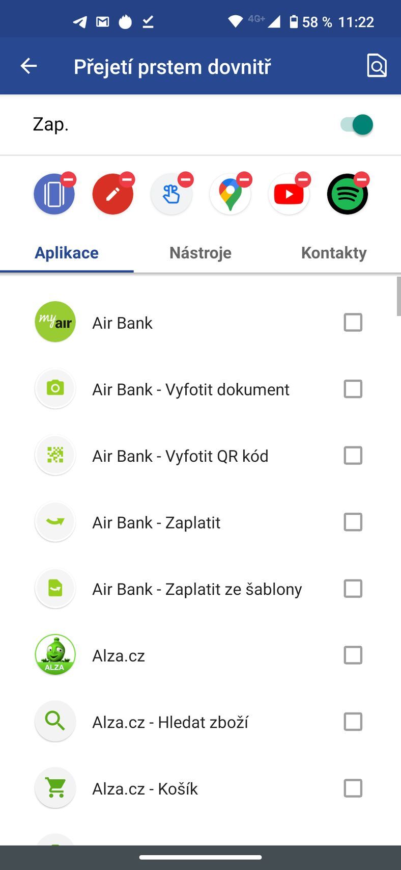Tap the red pencil shortcut icon
This screenshot has width=401, height=870.
click(x=112, y=195)
